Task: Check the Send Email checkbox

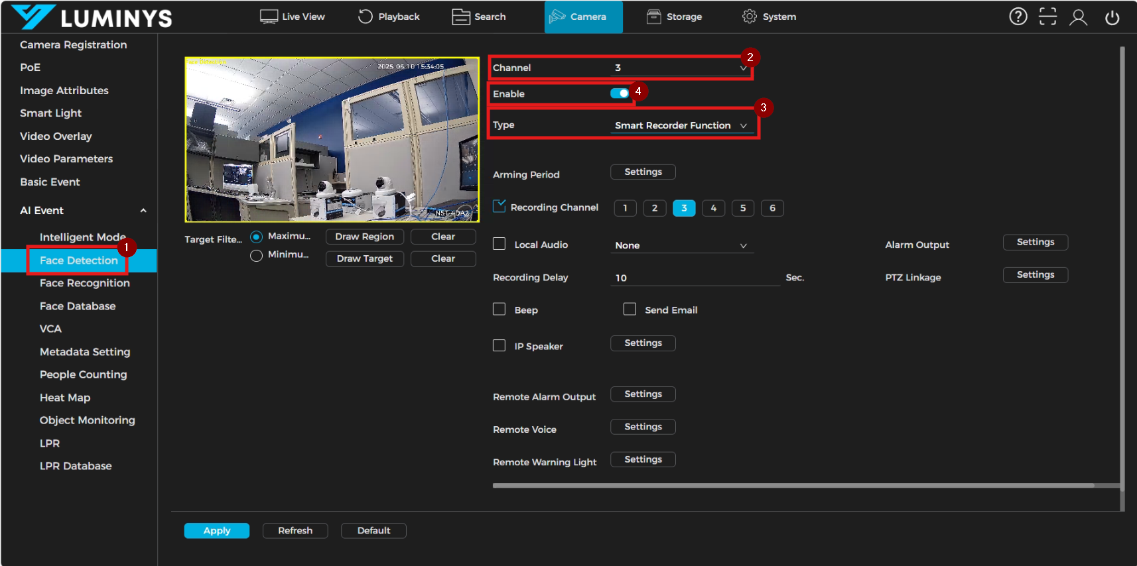Action: point(630,310)
